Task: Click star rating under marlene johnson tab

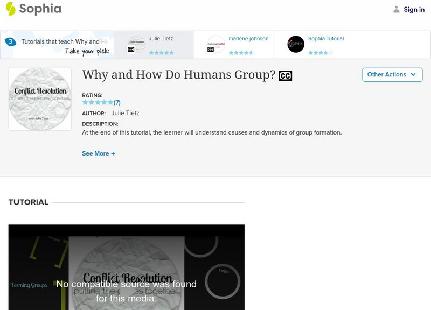Action: (241, 52)
